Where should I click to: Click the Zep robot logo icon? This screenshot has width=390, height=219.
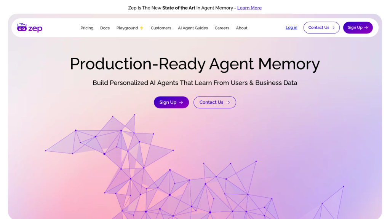click(x=22, y=27)
